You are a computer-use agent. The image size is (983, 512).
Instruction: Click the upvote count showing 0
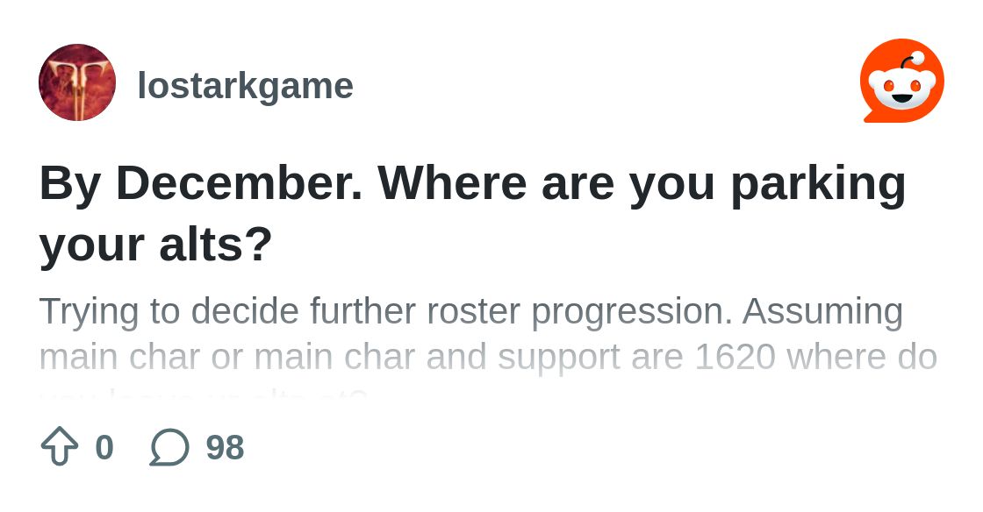[x=104, y=447]
